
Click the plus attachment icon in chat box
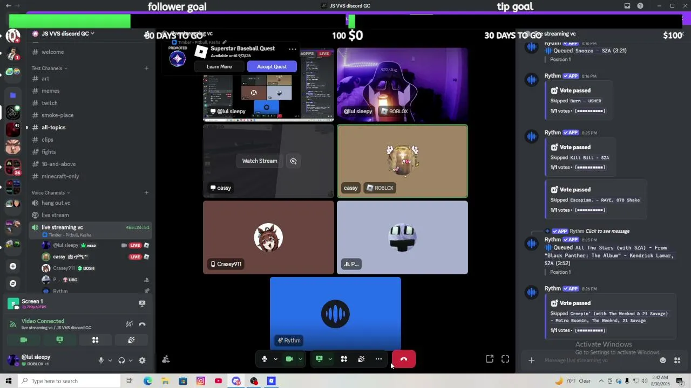point(531,361)
